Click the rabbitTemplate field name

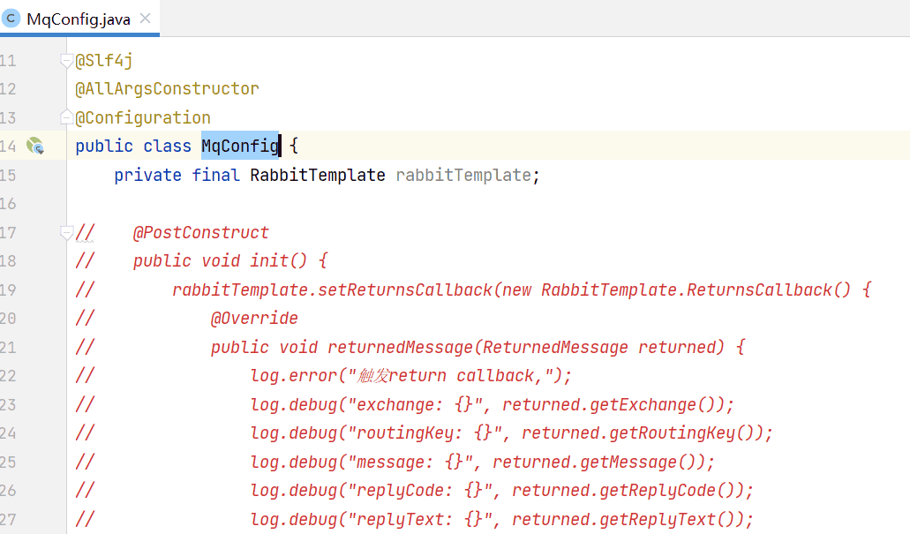[463, 175]
